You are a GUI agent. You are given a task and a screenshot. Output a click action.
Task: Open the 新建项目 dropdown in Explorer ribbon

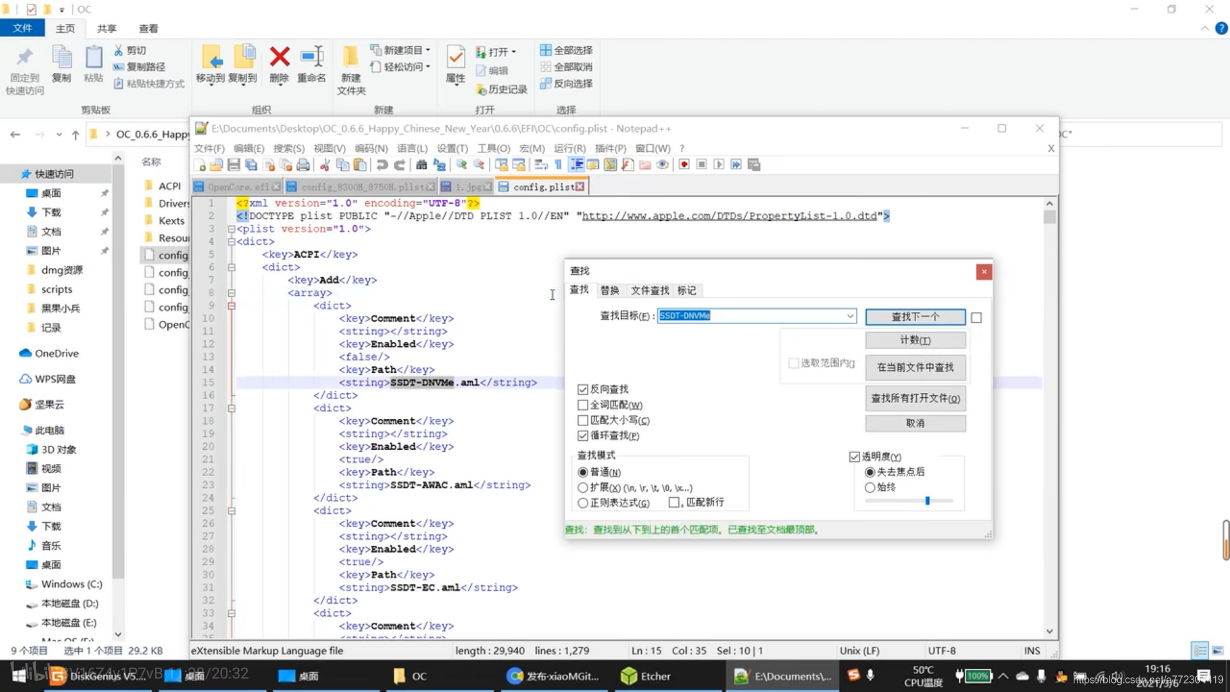400,50
